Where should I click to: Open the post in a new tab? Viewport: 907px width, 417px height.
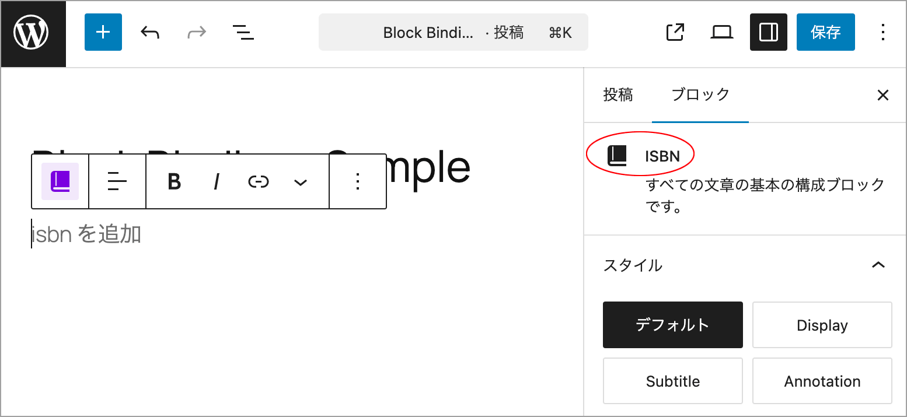pyautogui.click(x=675, y=32)
